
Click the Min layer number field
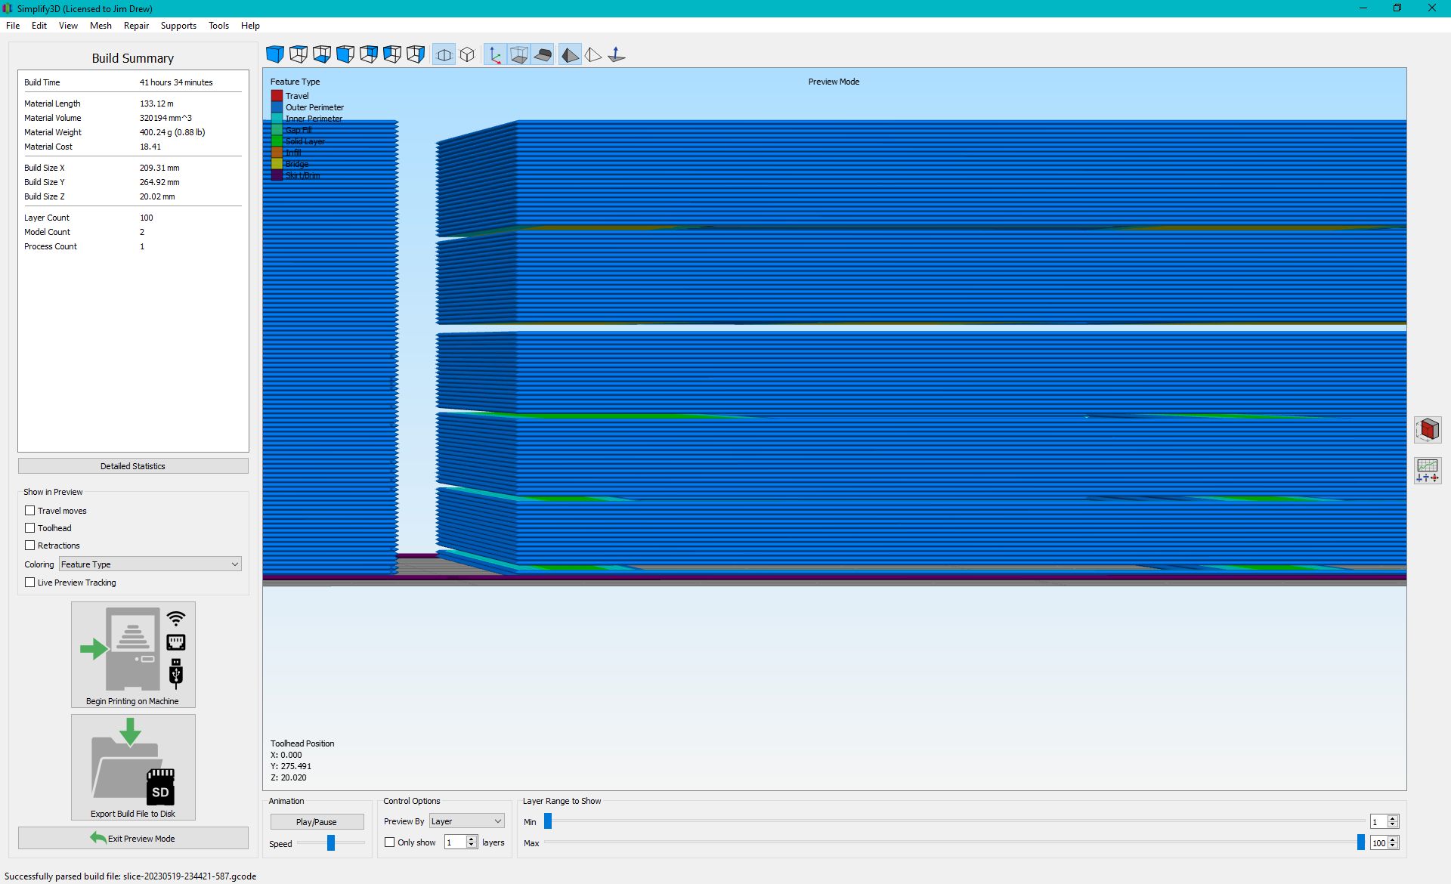pyautogui.click(x=1379, y=821)
